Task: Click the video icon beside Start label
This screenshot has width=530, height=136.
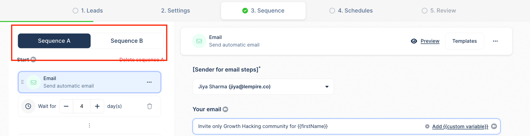Action: point(33,59)
